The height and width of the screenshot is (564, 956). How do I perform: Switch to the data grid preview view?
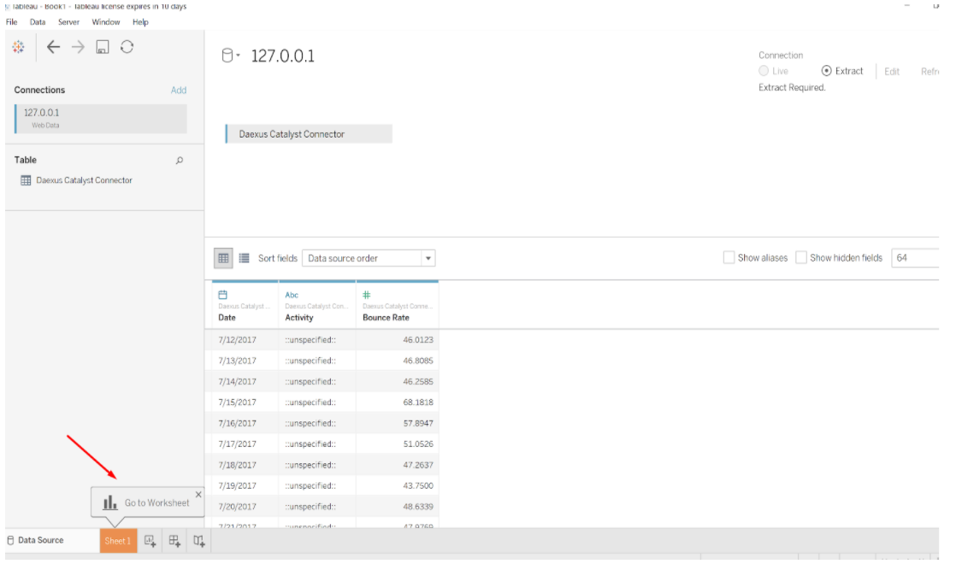pyautogui.click(x=224, y=258)
